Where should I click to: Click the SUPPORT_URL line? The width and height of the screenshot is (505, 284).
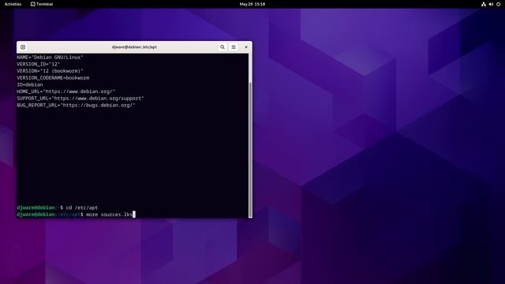(80, 98)
